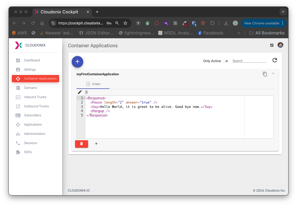Click the blue add container application button
The width and height of the screenshot is (297, 206).
click(77, 62)
